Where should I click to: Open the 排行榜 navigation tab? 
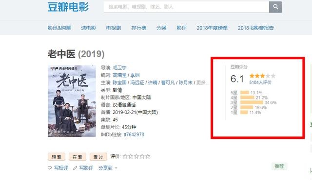[x=138, y=28]
